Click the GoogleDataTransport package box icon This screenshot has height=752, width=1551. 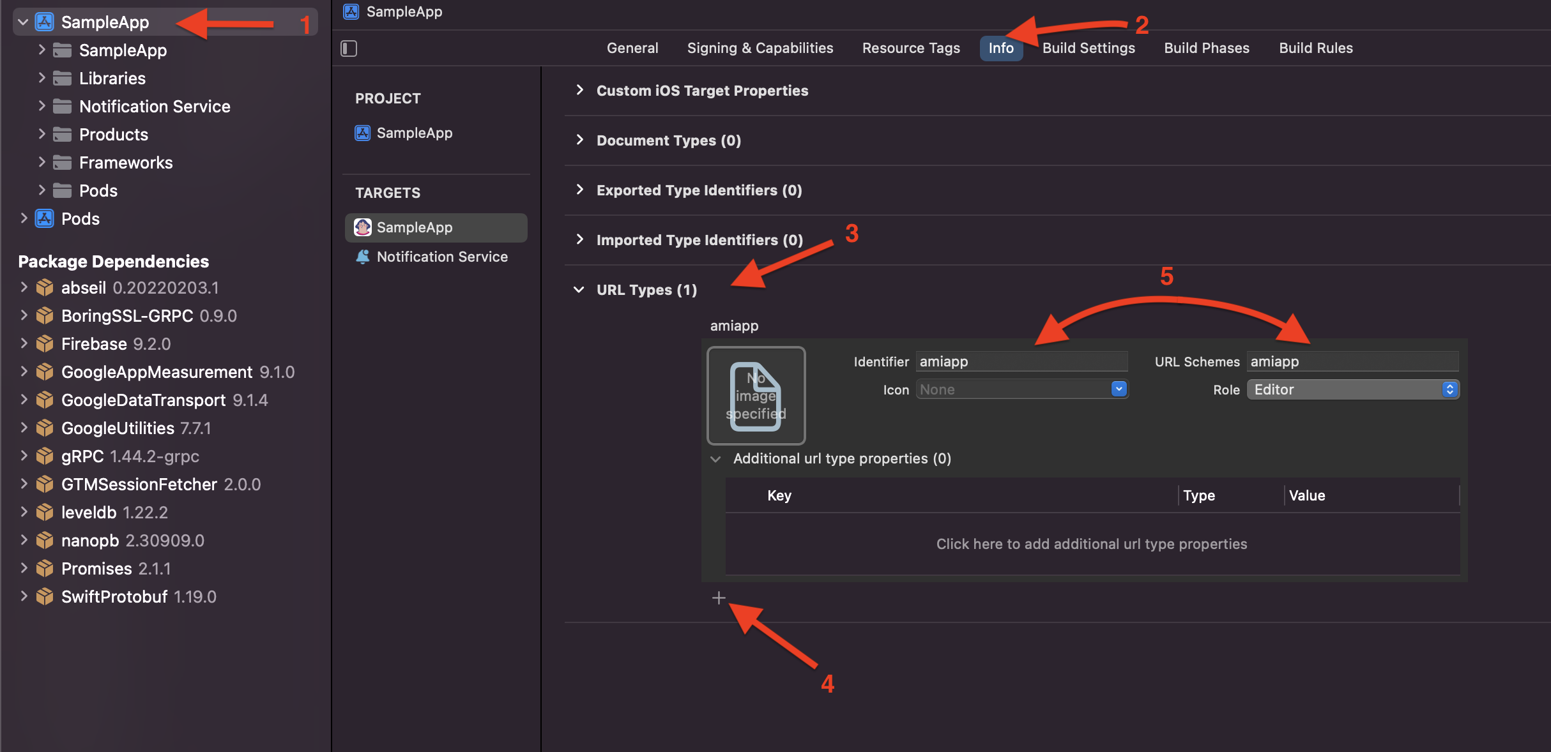point(45,400)
